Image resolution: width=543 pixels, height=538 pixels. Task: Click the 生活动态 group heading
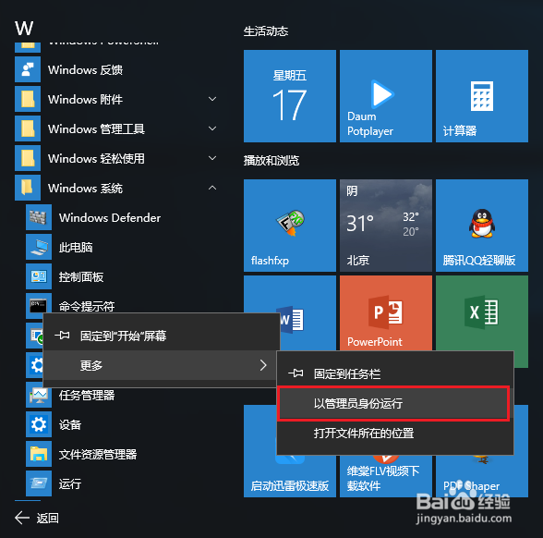(266, 31)
